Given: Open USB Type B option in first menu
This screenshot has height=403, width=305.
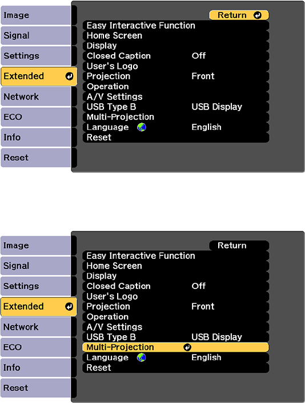Looking at the screenshot, I should [x=176, y=107].
